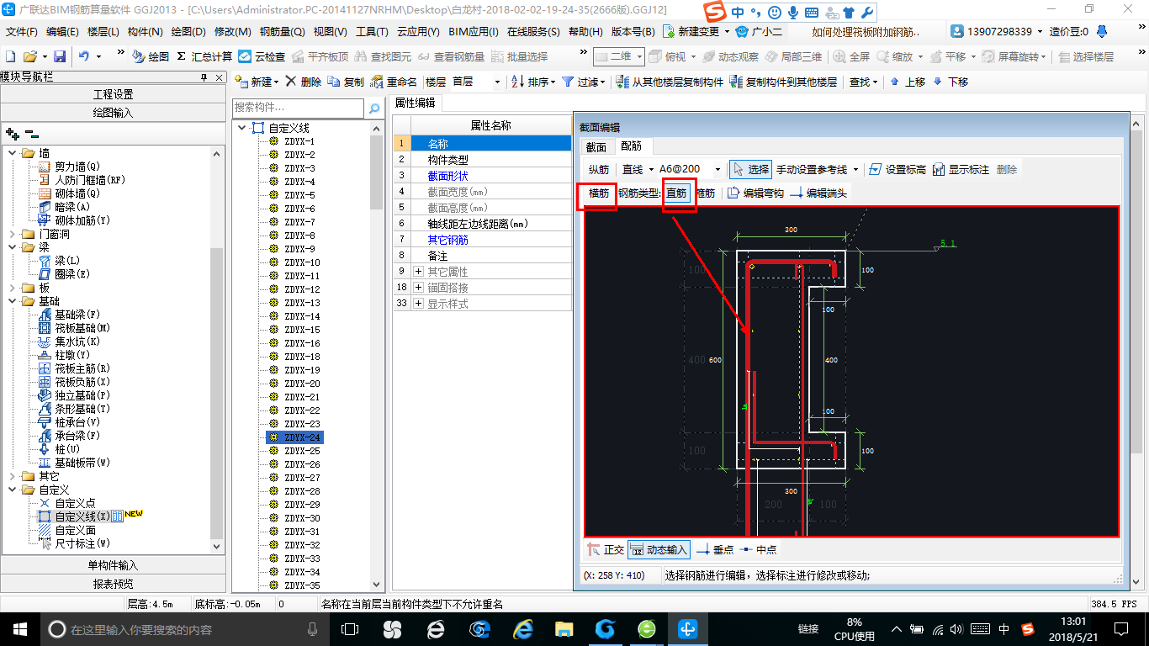Click the save disk icon

tap(60, 56)
